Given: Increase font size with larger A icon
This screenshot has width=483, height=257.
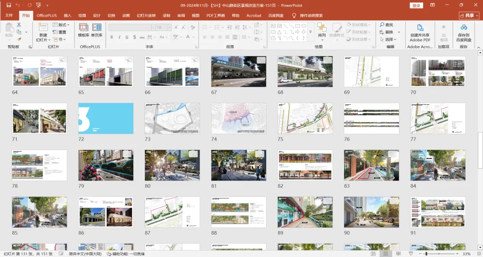Looking at the screenshot, I should (176, 27).
